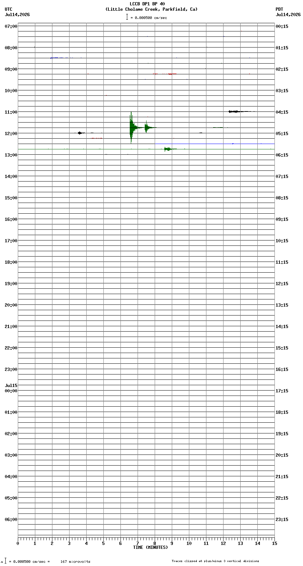The height and width of the screenshot is (566, 303).
Task: Click the 00:00 UTC row label
Action: [11, 391]
